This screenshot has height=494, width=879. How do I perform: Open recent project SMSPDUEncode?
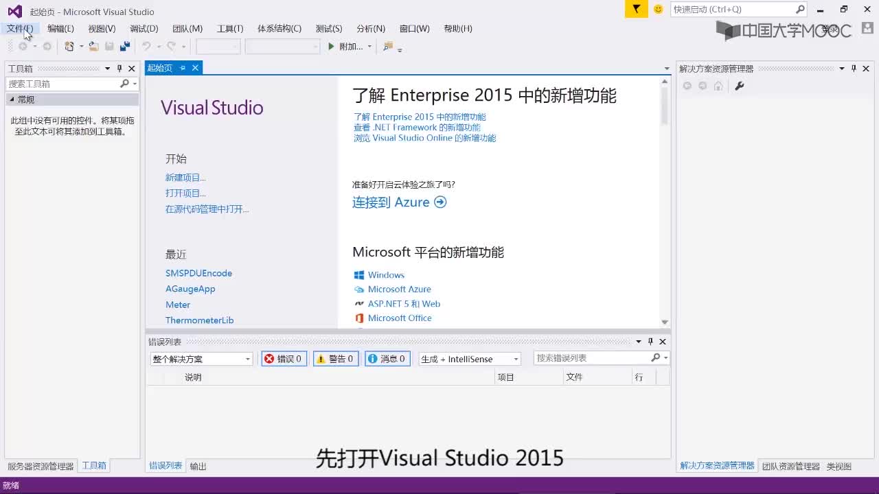(198, 273)
